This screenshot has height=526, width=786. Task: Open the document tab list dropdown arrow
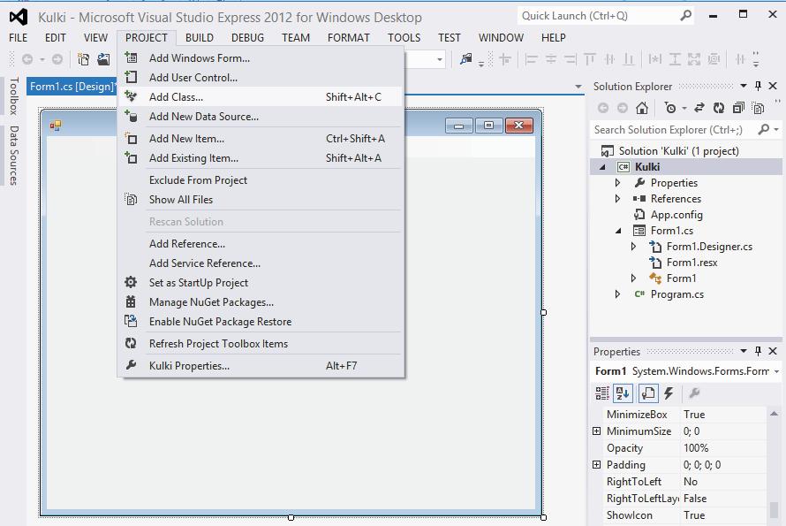click(x=578, y=87)
